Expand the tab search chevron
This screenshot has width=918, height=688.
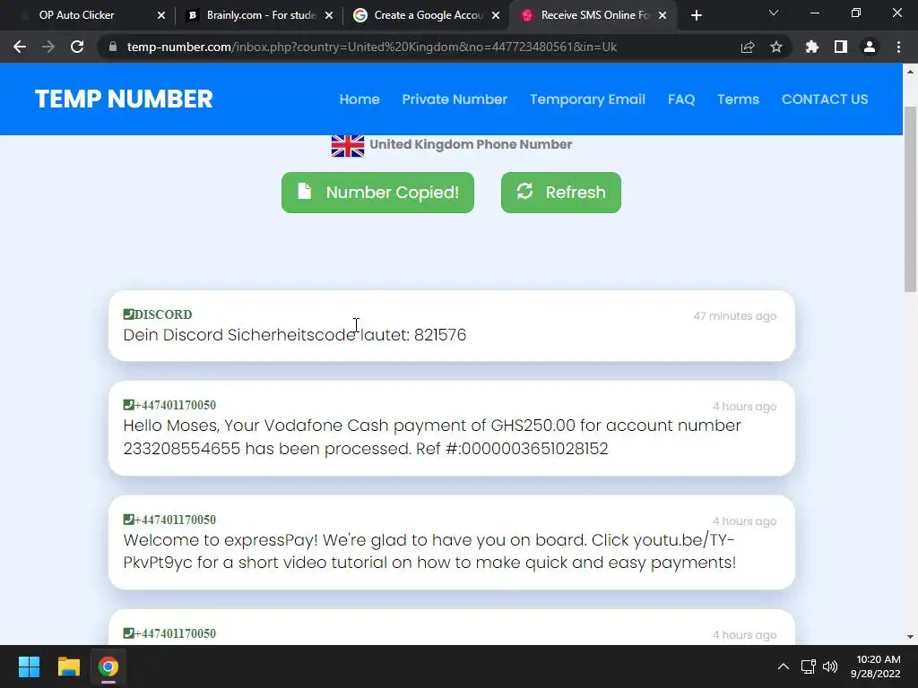pyautogui.click(x=774, y=13)
